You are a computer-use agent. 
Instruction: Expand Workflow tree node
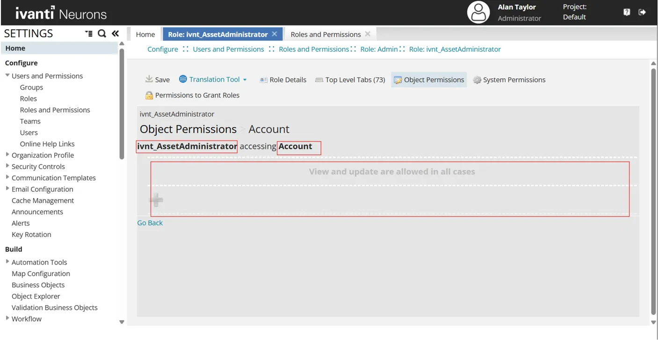(x=7, y=318)
